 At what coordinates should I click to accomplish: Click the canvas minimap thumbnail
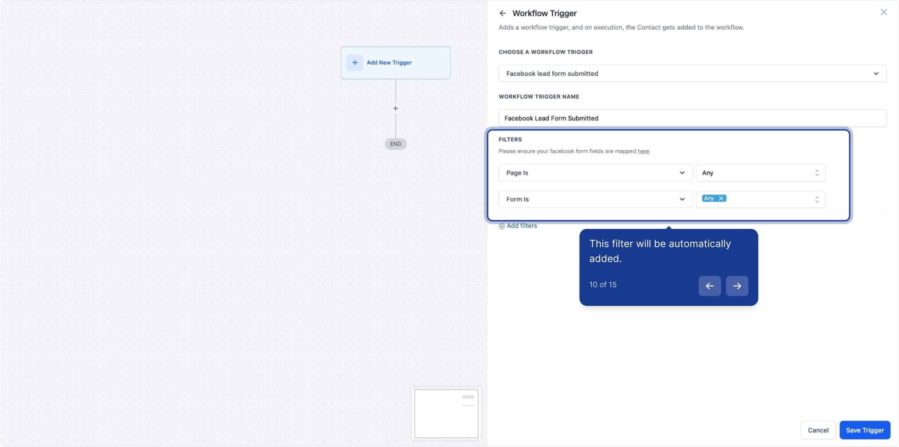click(x=446, y=413)
